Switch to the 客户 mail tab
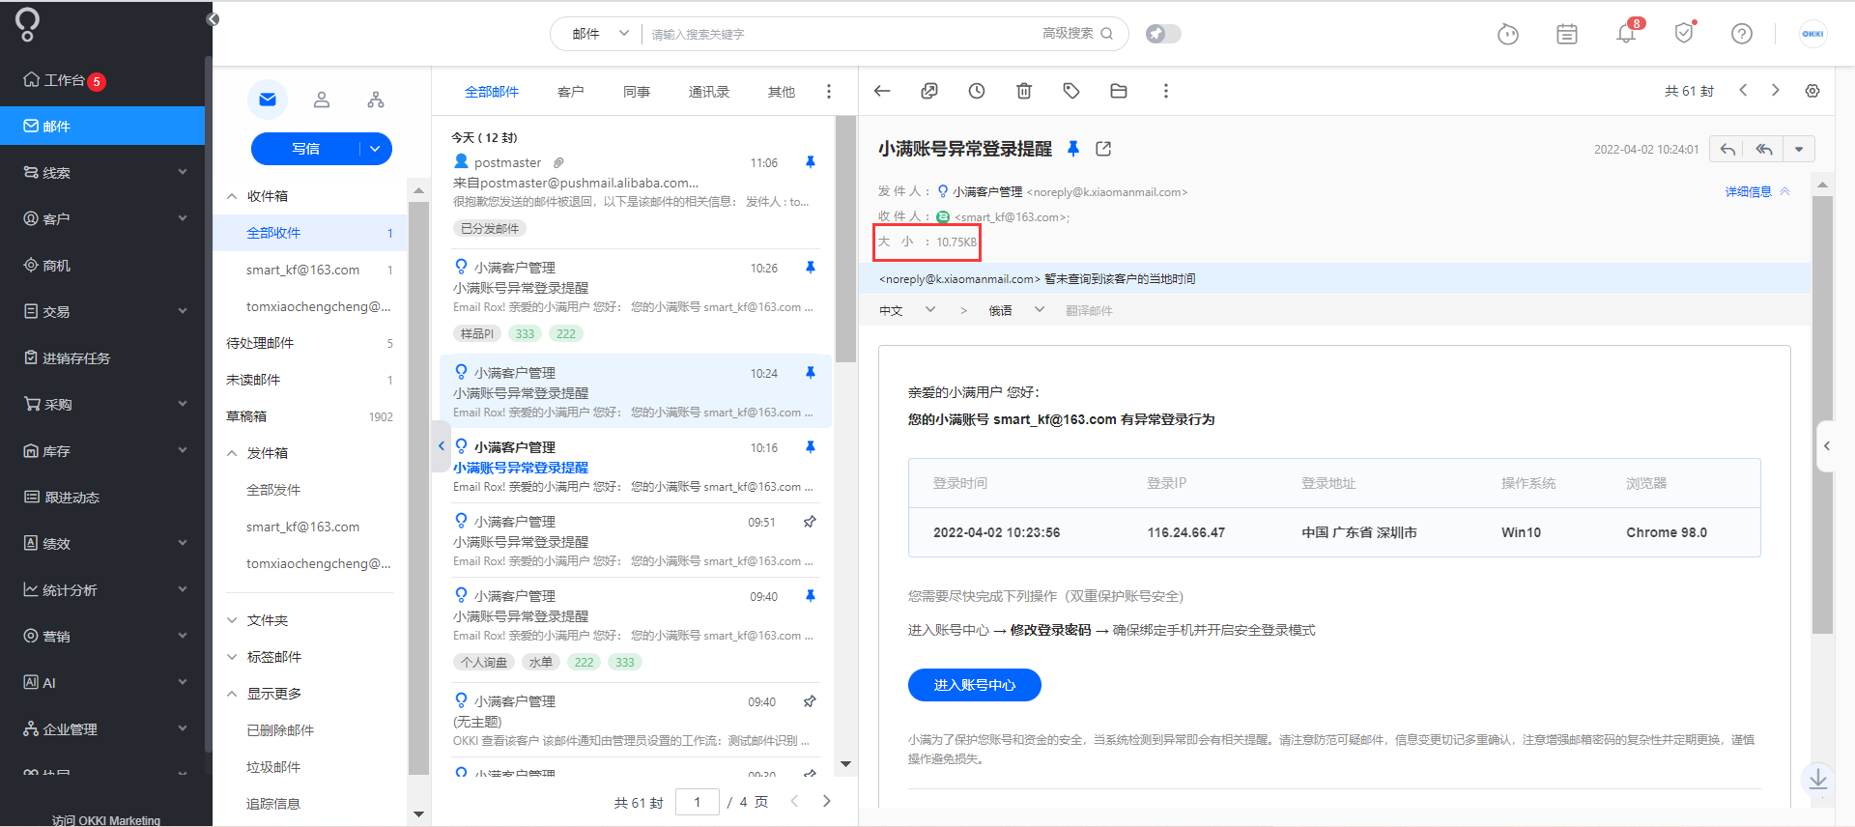The image size is (1855, 827). (571, 92)
